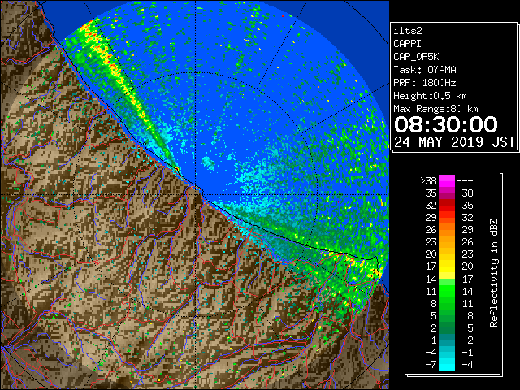Click the 'Reflectivity in dBZ' axis label

[x=494, y=273]
